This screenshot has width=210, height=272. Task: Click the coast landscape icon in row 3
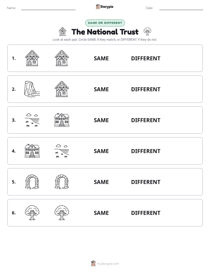tap(32, 120)
